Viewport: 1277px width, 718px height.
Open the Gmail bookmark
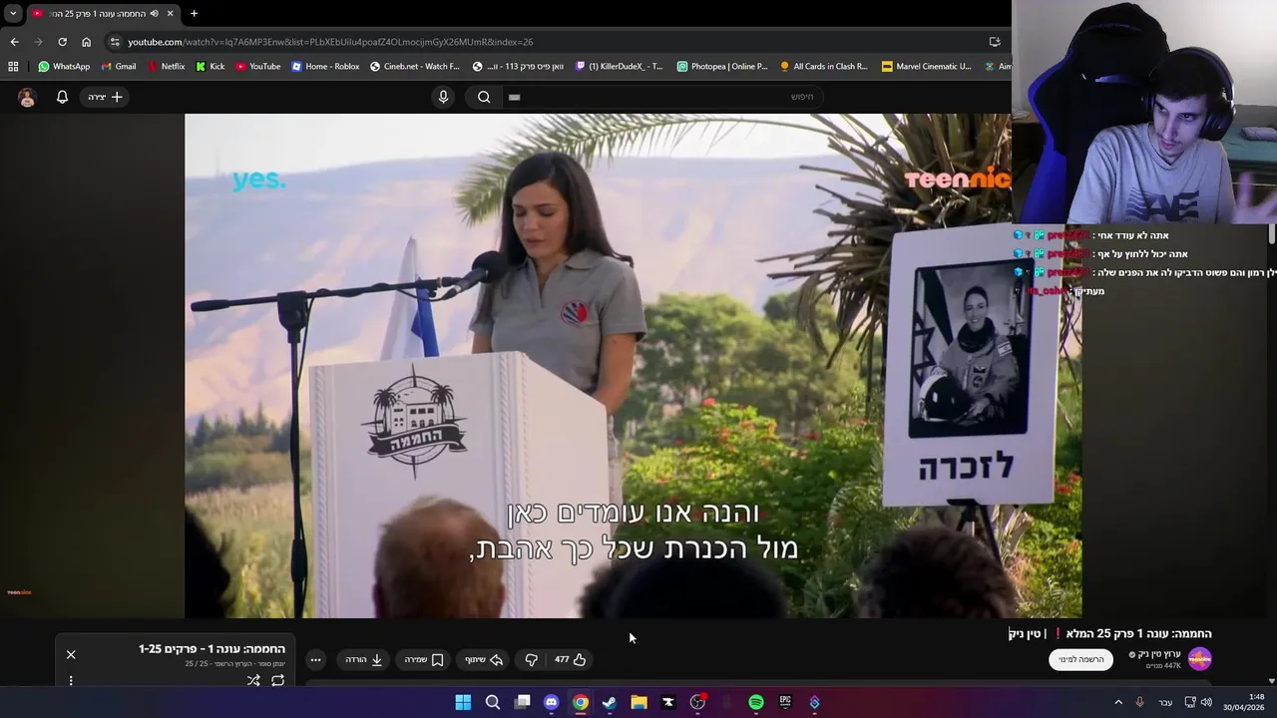pyautogui.click(x=119, y=66)
